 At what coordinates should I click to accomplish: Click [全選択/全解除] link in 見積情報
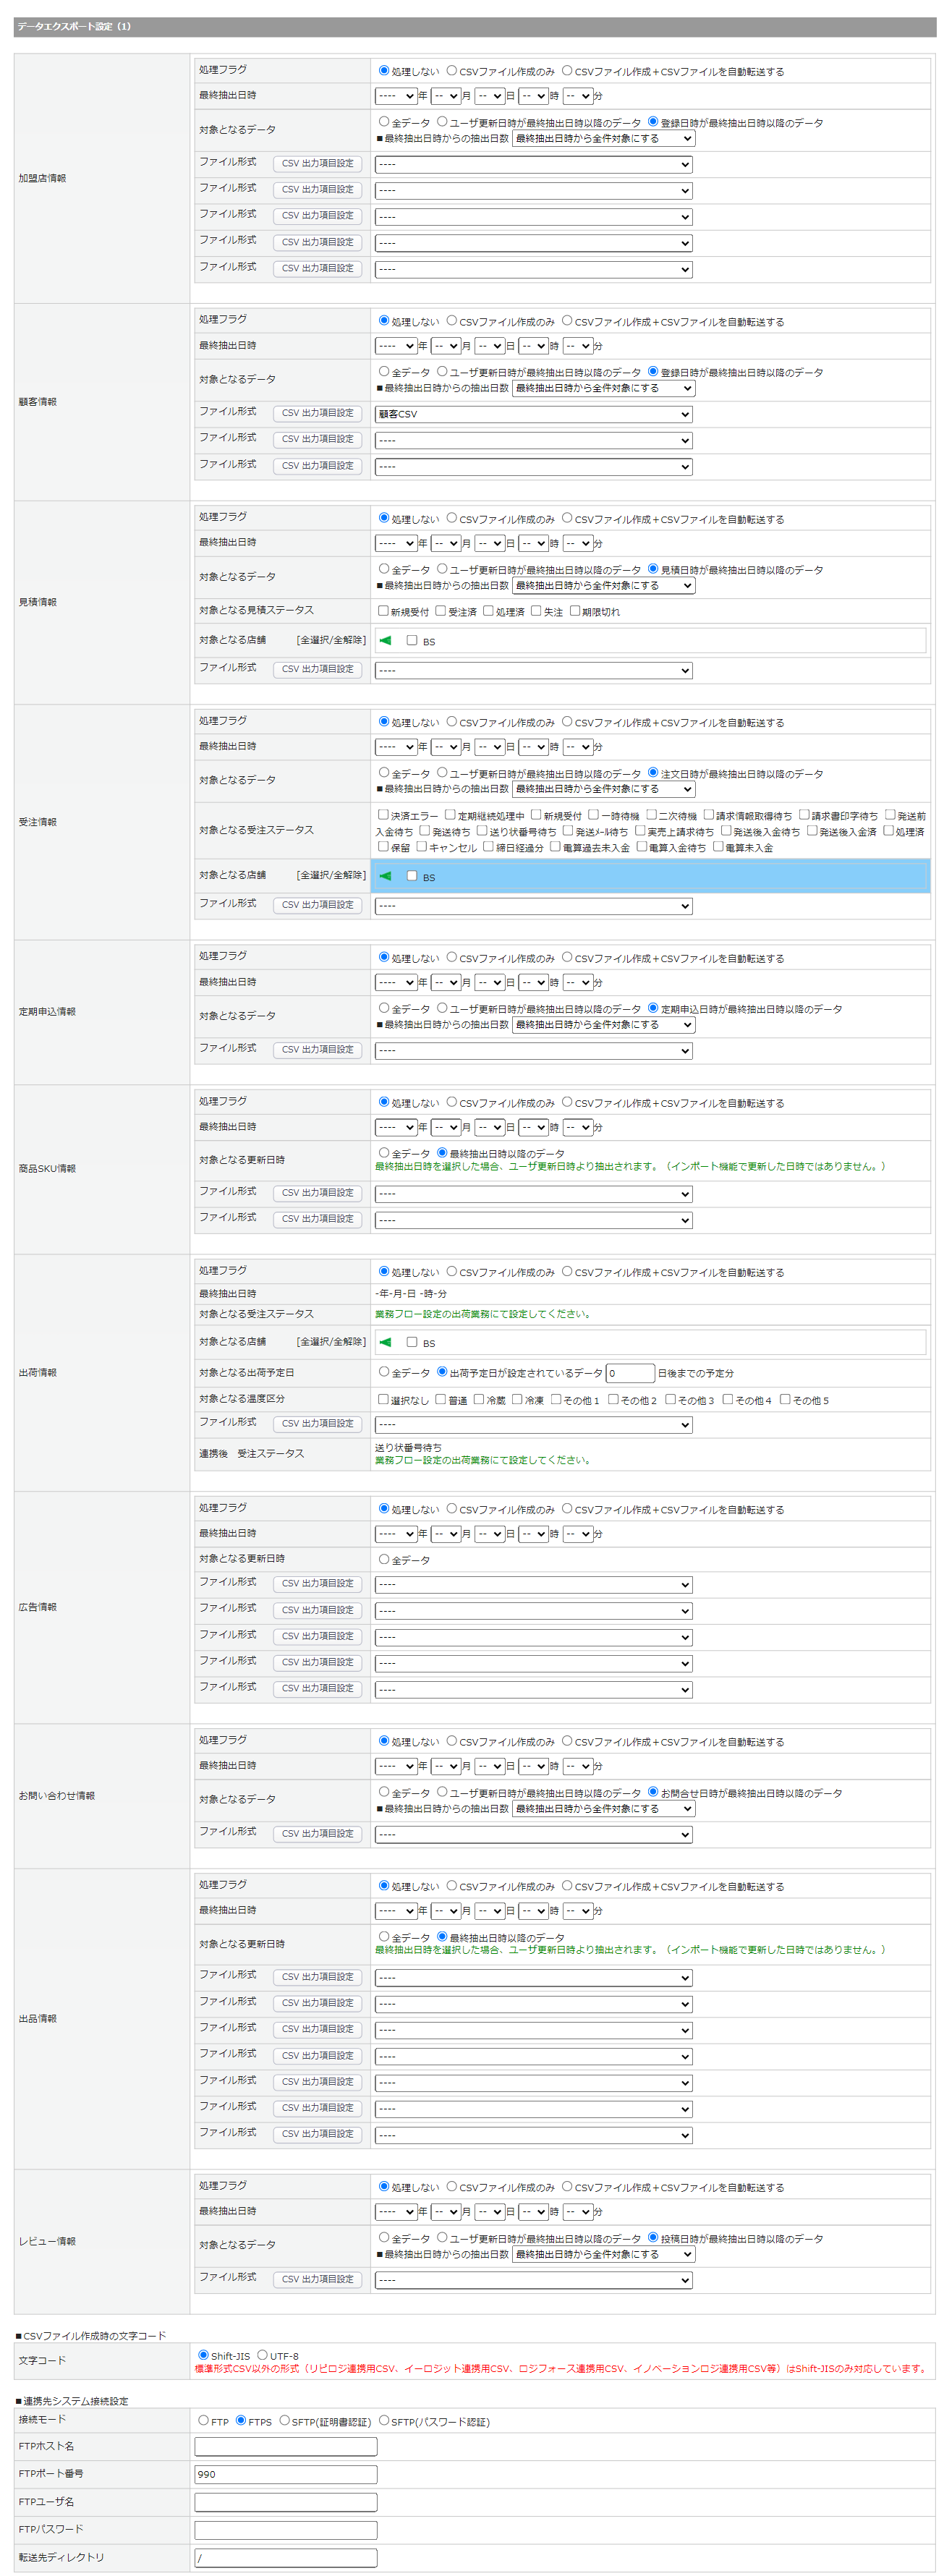coord(331,640)
